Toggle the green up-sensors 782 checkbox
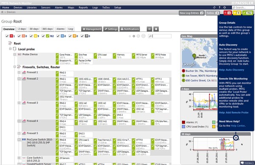This screenshot has width=255, height=165. (43, 36)
